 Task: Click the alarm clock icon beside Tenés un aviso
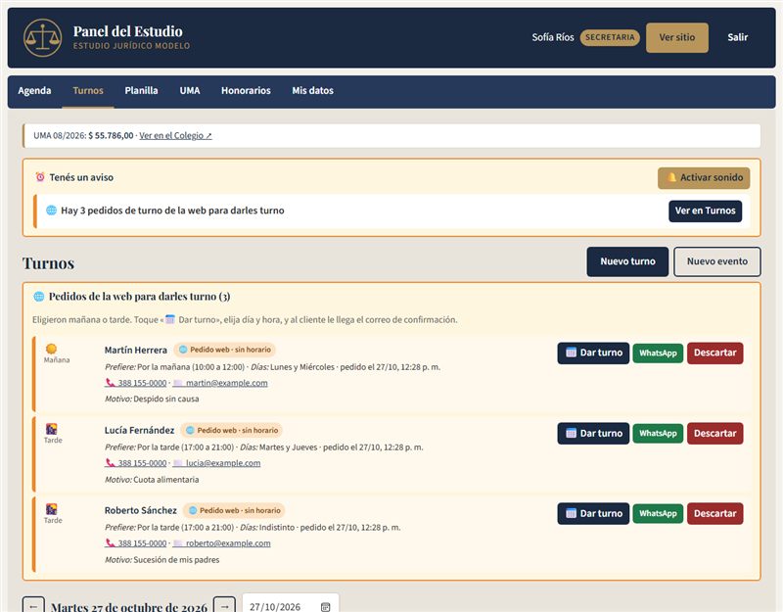point(40,177)
